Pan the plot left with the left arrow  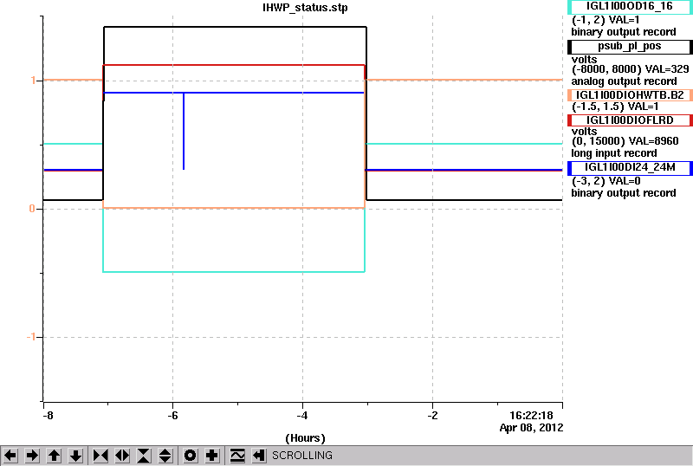coord(10,456)
